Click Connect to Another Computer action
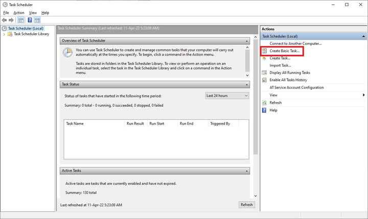Viewport: 368px width, 219px height. click(295, 43)
